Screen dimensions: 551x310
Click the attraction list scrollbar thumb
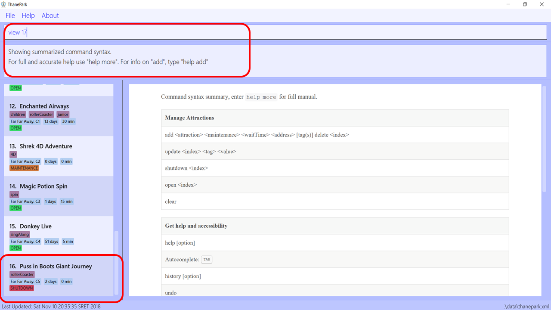click(x=115, y=263)
